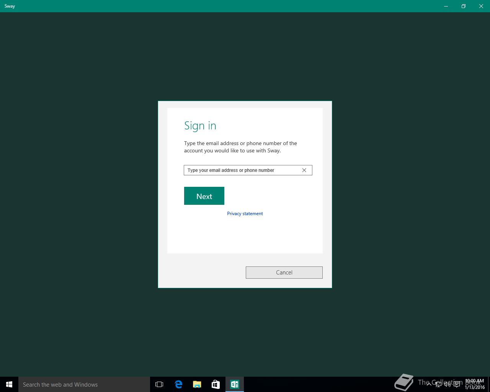Minimize the Sway window
This screenshot has width=490, height=392.
(x=446, y=6)
